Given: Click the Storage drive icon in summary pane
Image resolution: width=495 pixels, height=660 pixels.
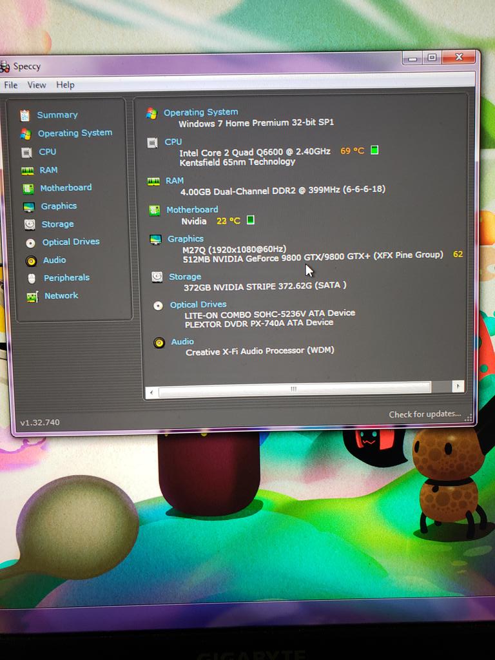Looking at the screenshot, I should coord(157,277).
